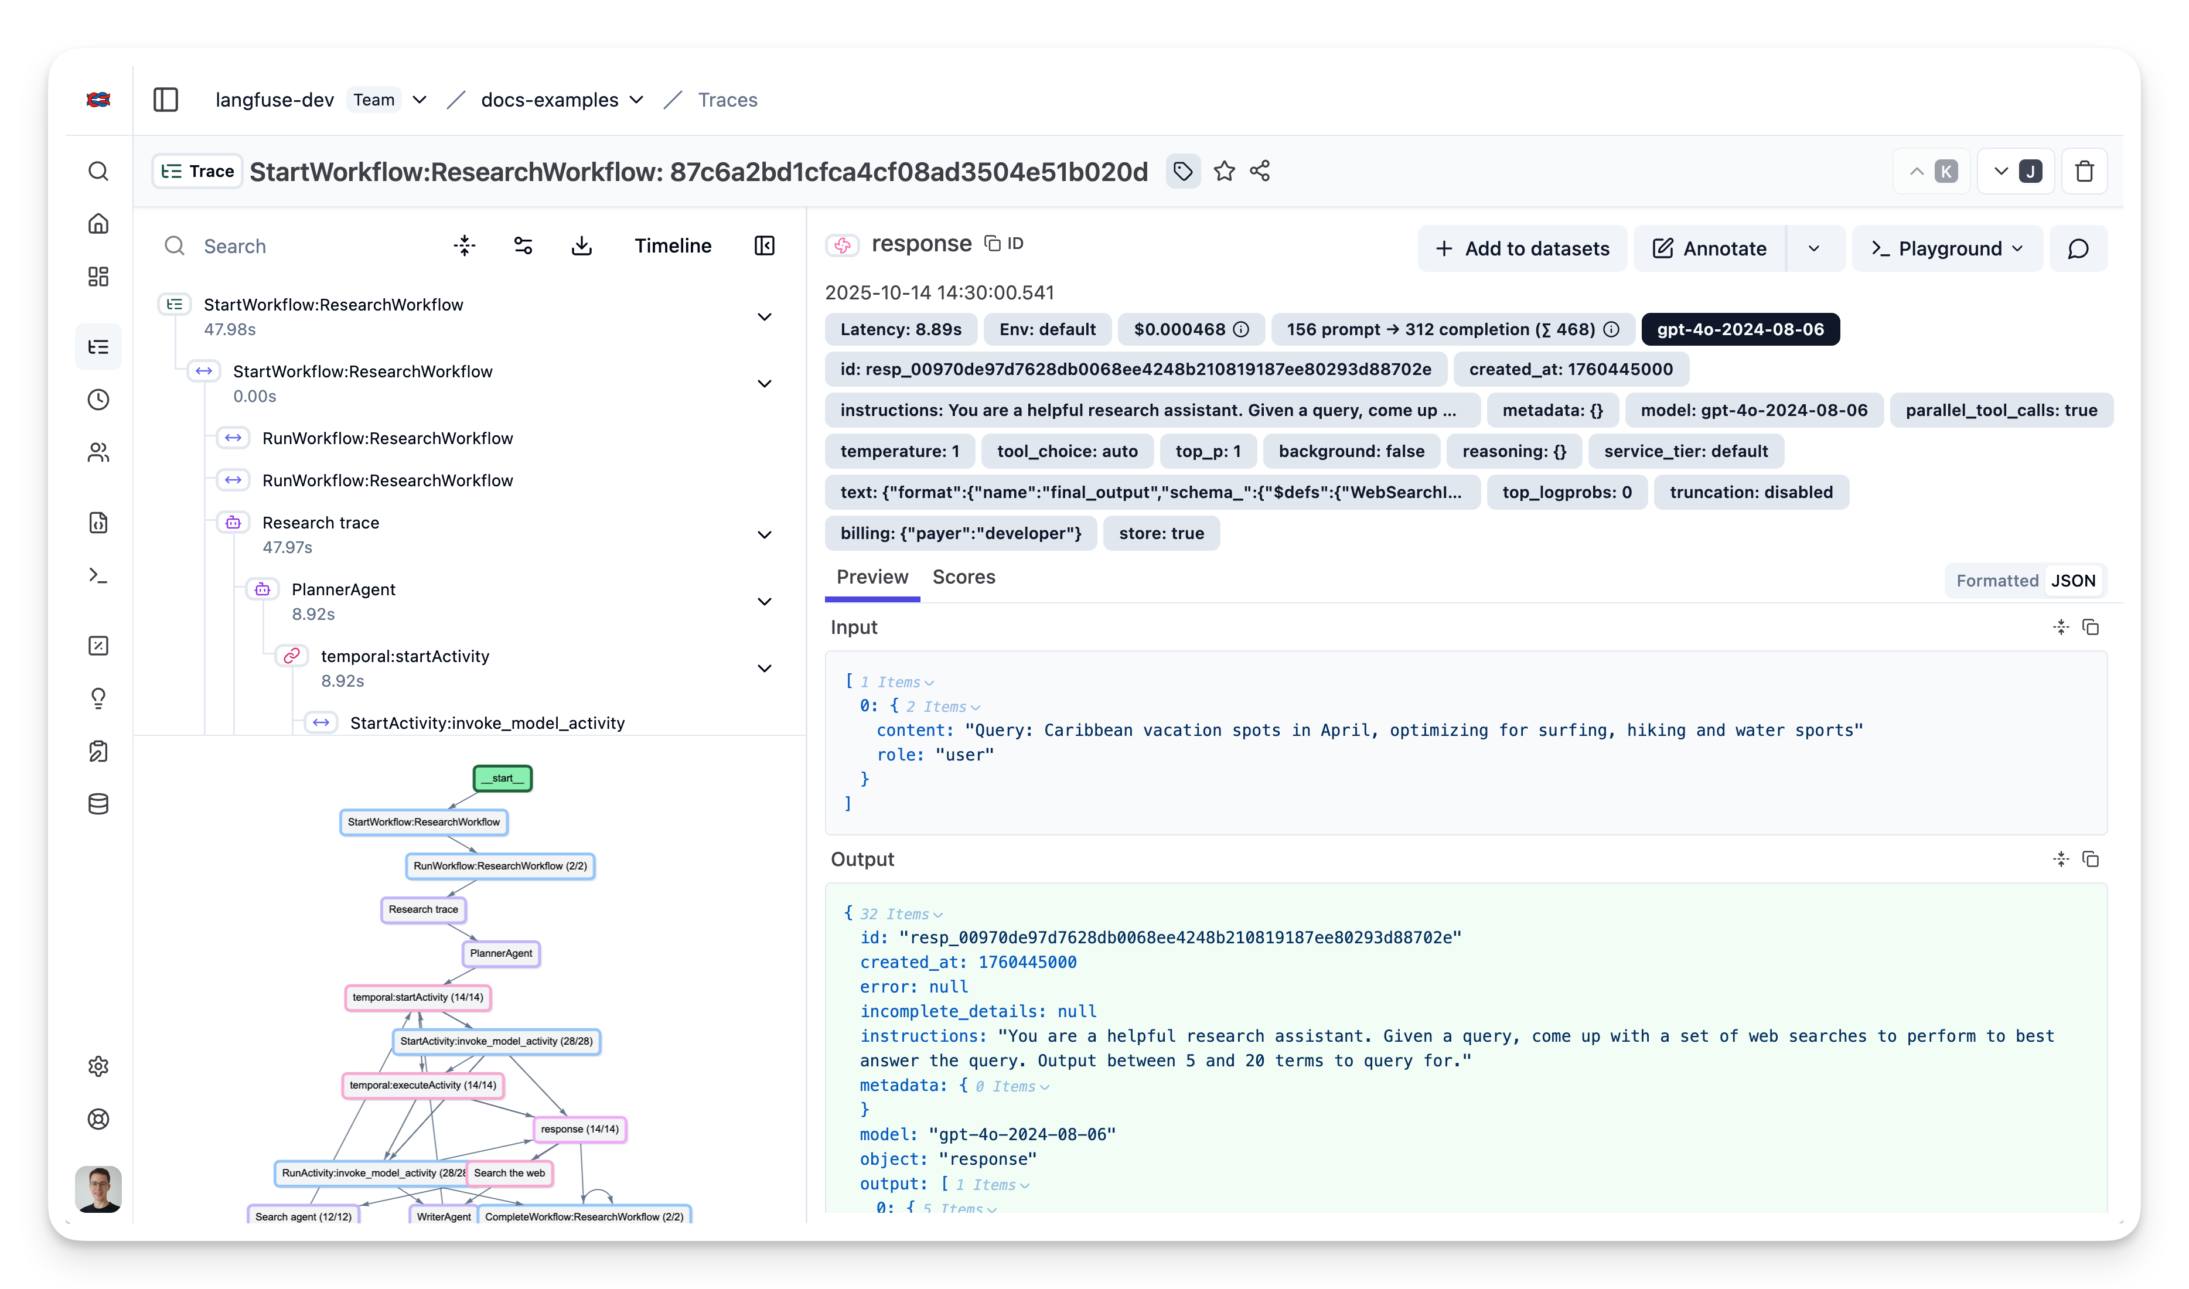Screen dimensions: 2189x1289
Task: Collapse the PlannerAgent tree node
Action: (x=765, y=602)
